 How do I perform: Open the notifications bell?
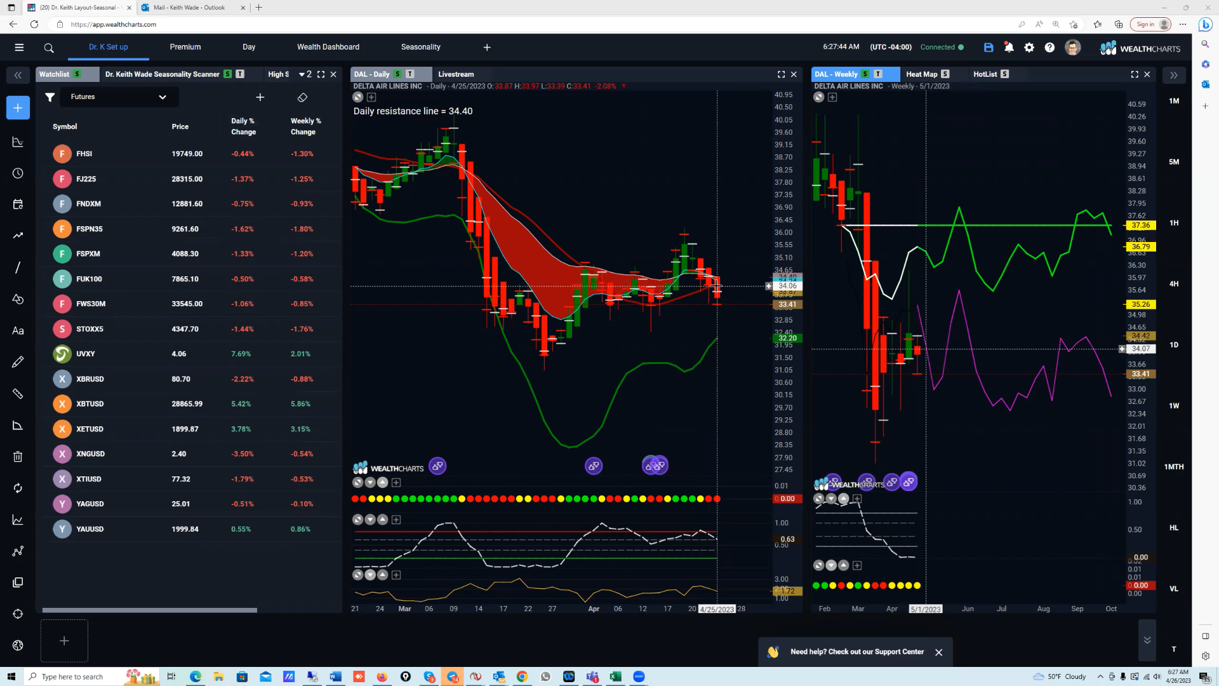(x=1009, y=47)
